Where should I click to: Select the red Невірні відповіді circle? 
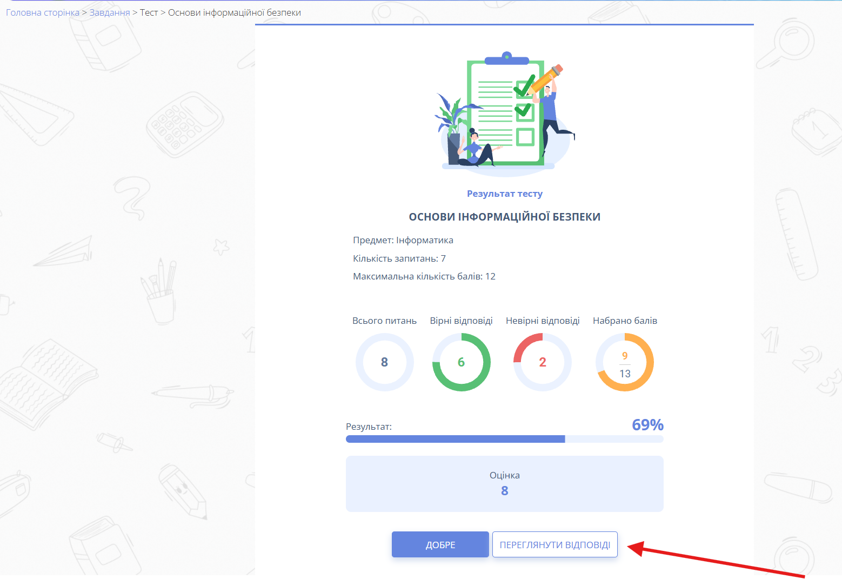pos(543,362)
